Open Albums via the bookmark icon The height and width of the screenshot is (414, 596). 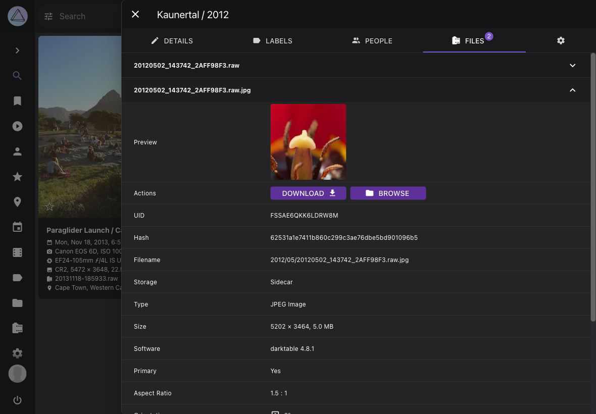tap(17, 101)
